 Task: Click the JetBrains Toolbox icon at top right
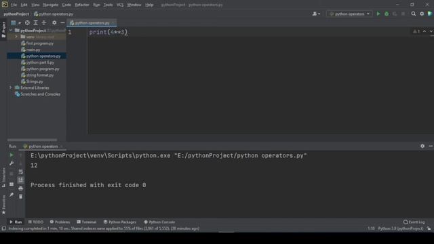430,14
